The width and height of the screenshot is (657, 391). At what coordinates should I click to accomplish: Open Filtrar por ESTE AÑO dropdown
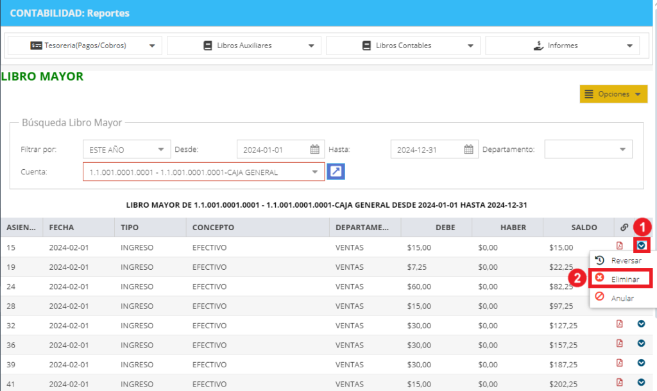126,149
